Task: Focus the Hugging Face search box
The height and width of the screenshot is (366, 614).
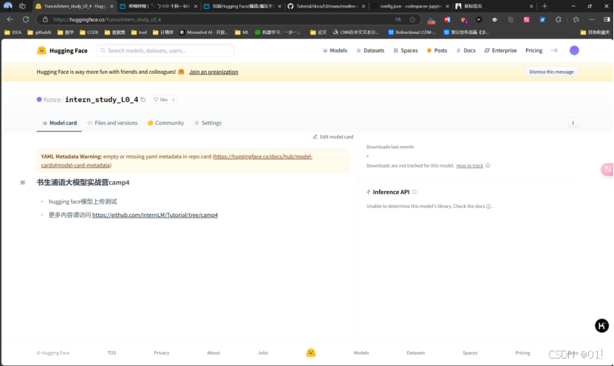Action: pos(166,50)
